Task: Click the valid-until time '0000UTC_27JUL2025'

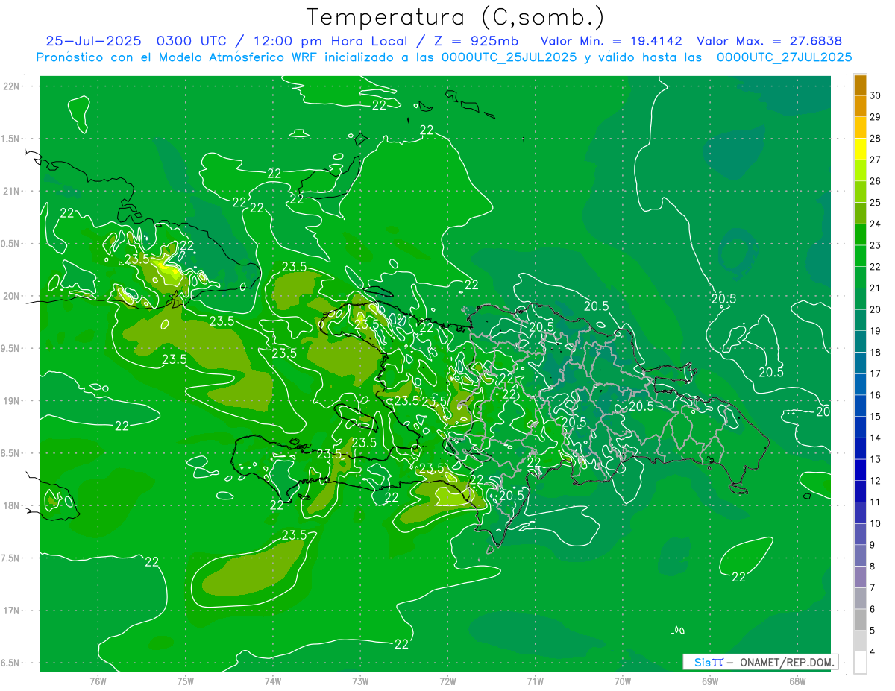Action: (784, 57)
